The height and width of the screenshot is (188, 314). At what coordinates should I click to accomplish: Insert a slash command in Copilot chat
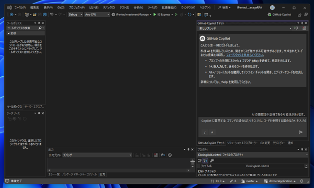[205, 132]
